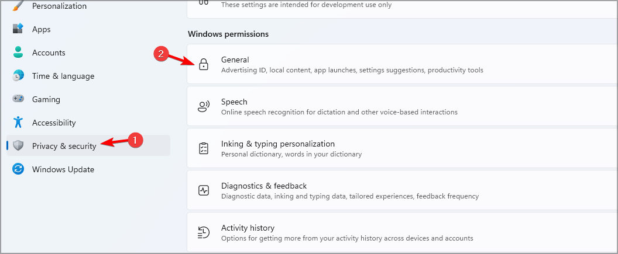Click the Accounts person icon
This screenshot has height=254, width=618.
point(18,53)
